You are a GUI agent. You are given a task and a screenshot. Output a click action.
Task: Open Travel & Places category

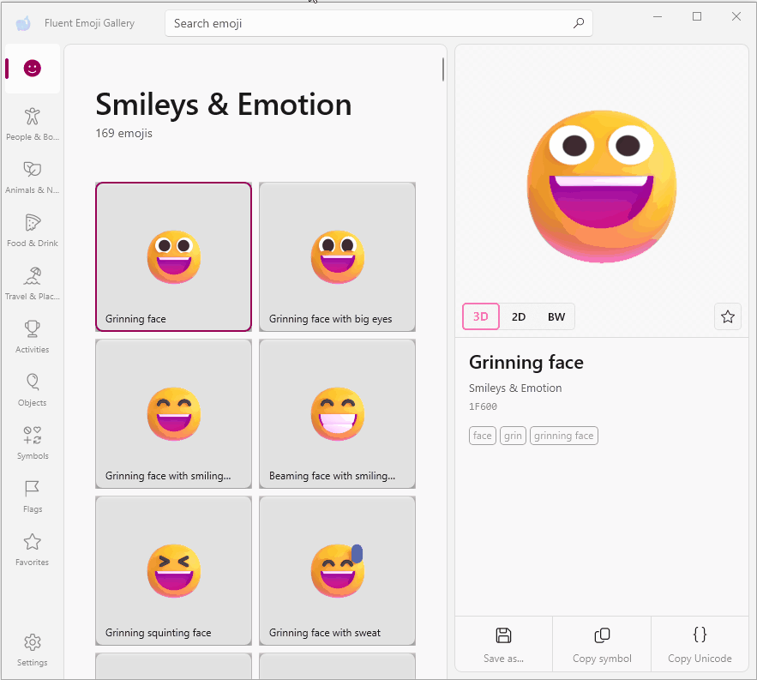coord(33,282)
